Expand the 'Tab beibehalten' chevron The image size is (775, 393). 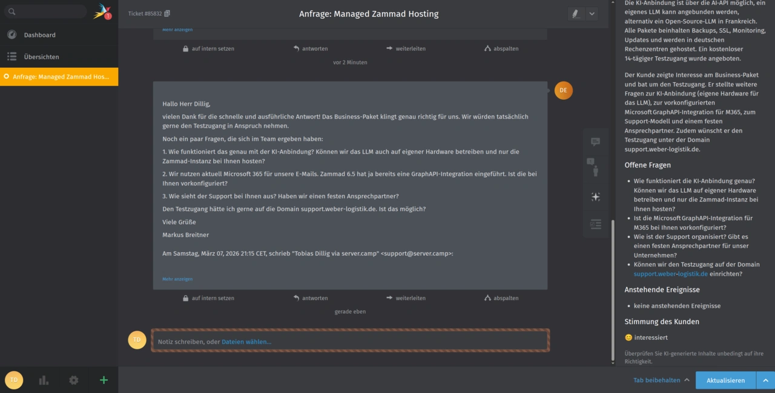tap(687, 380)
